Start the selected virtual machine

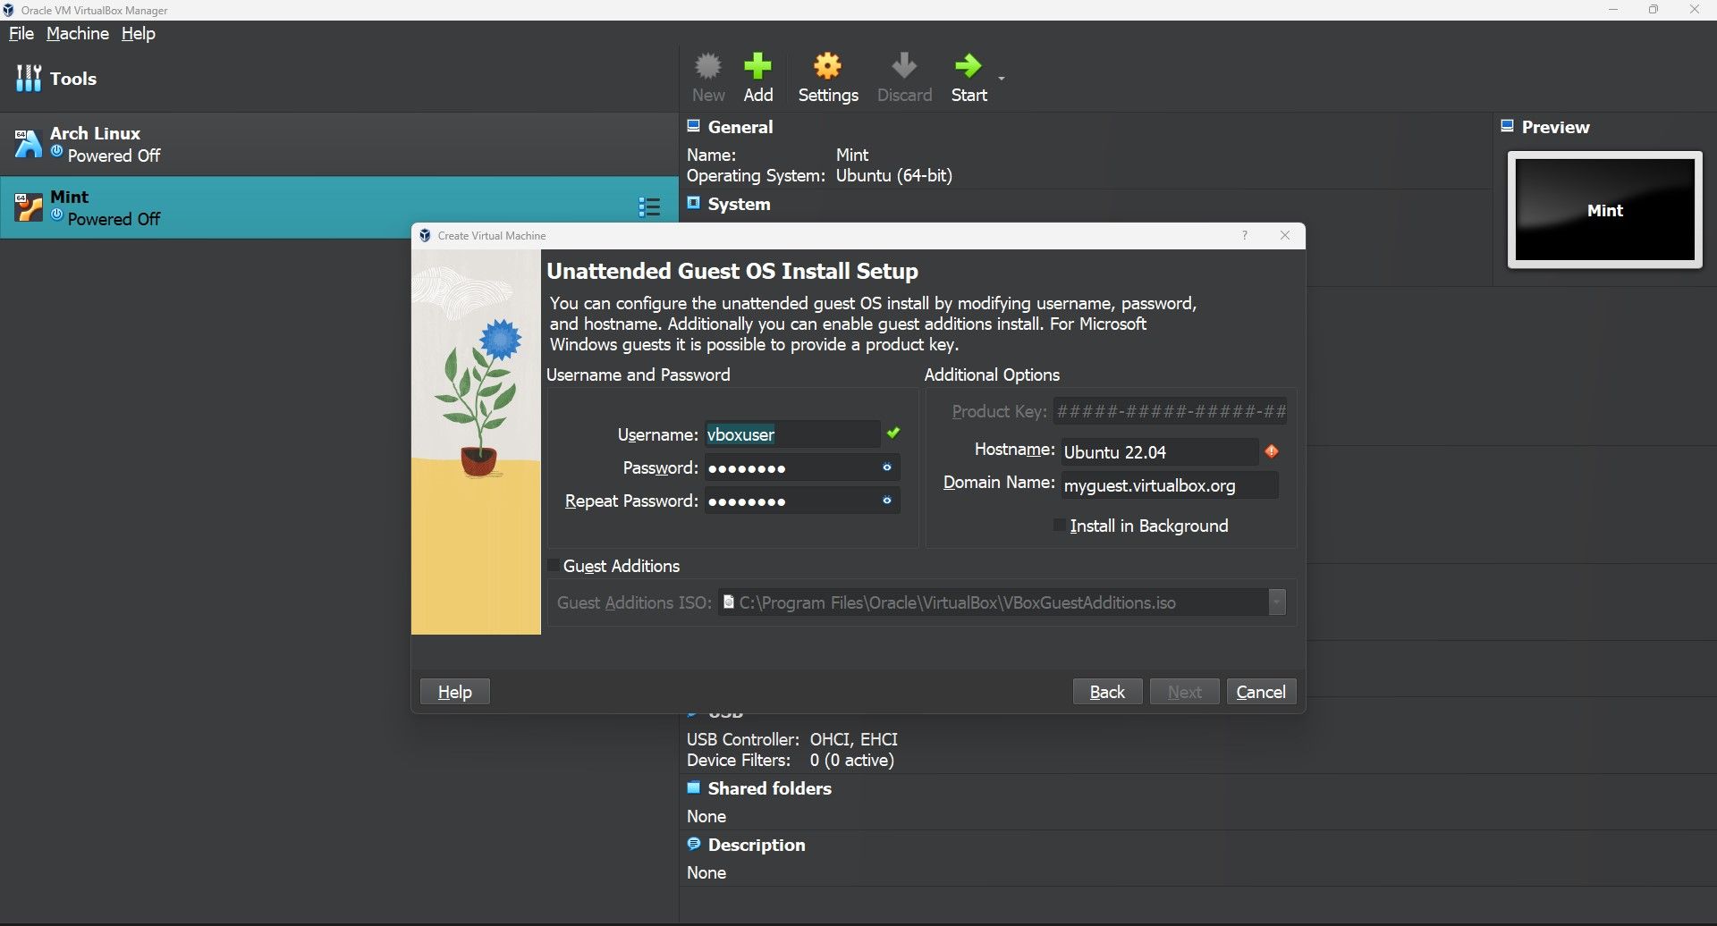[x=968, y=77]
